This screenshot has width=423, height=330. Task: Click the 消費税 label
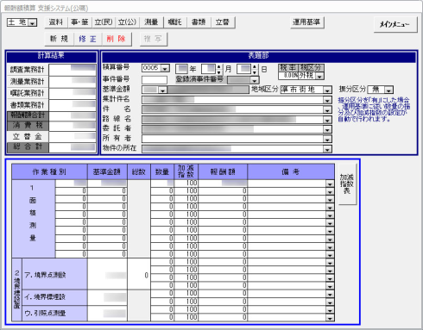coord(28,125)
